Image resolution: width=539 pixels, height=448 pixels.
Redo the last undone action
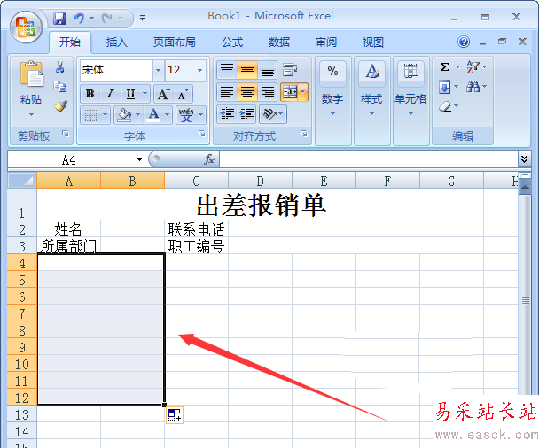107,18
